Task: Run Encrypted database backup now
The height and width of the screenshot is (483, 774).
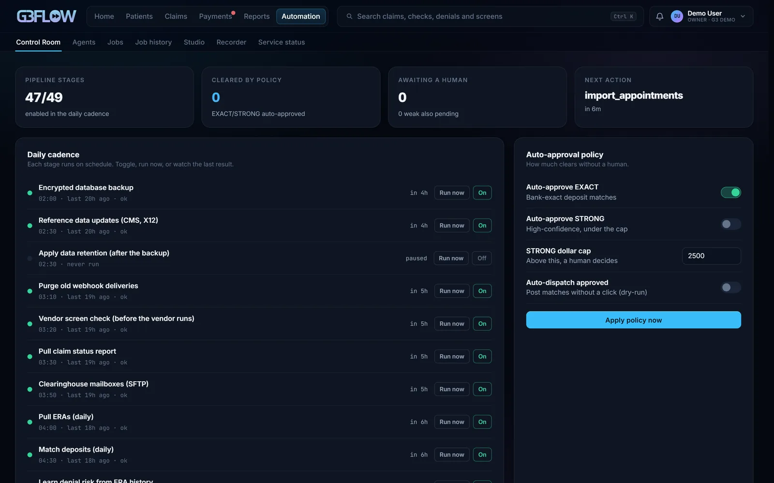Action: [x=452, y=193]
